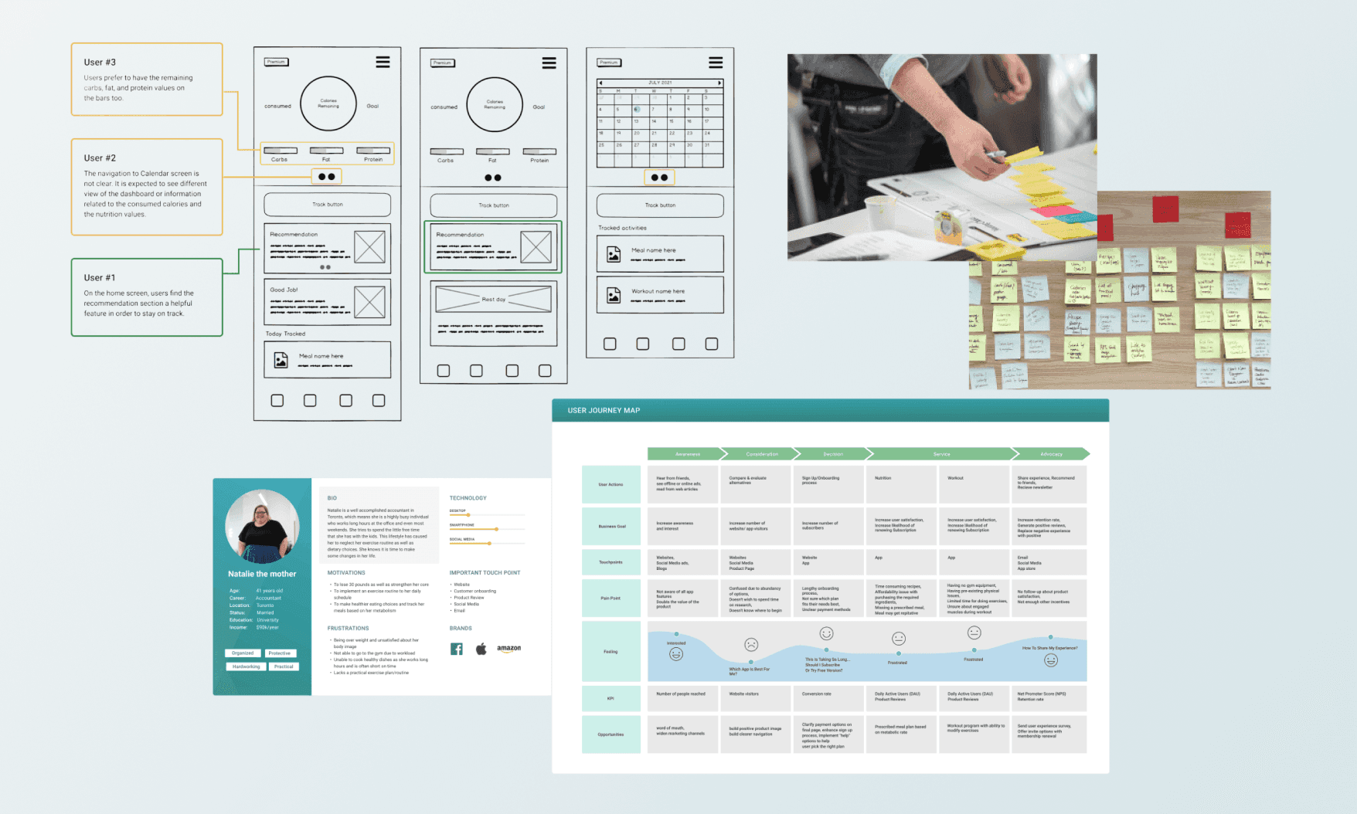Toggle yellow-highlighted pagination dots in Good Job wireframe
The image size is (1357, 814).
pos(326,177)
